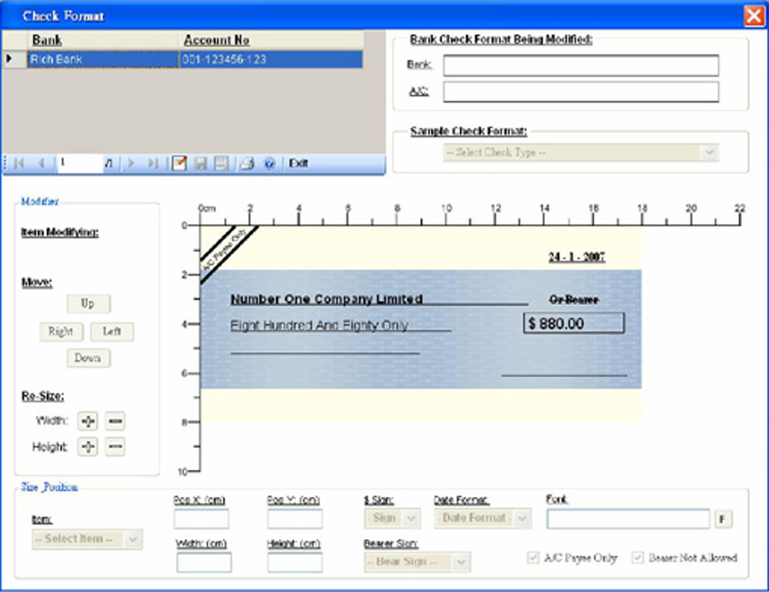Image resolution: width=769 pixels, height=592 pixels.
Task: Decrease item height with the minus button
Action: pyautogui.click(x=115, y=447)
